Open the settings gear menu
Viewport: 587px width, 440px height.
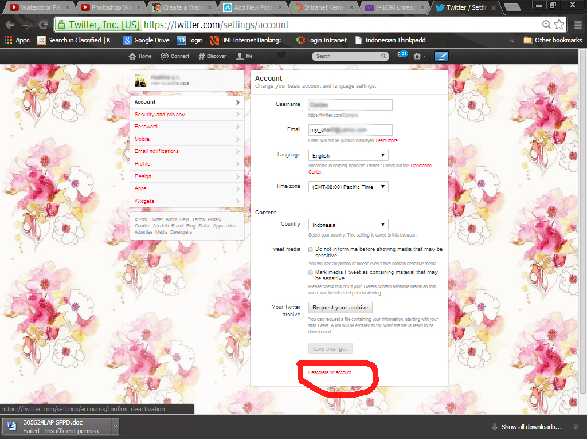(418, 56)
